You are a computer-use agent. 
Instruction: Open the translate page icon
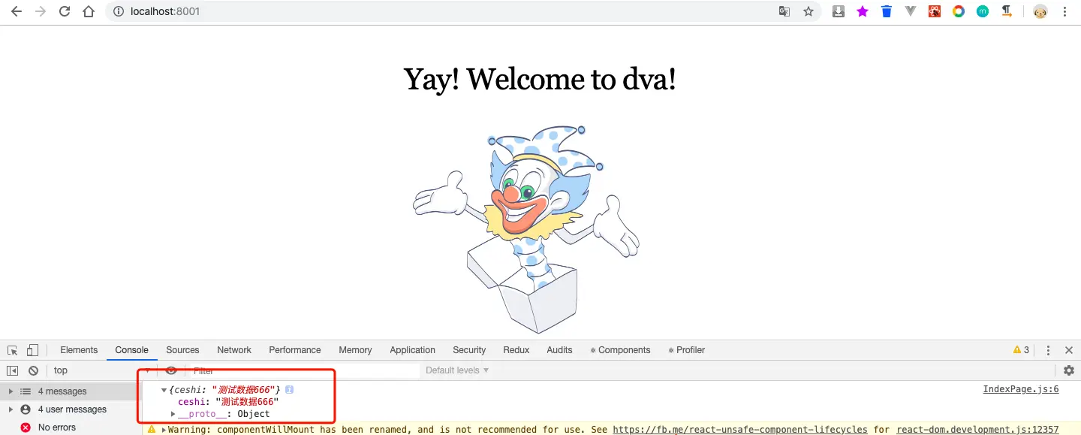click(x=784, y=11)
